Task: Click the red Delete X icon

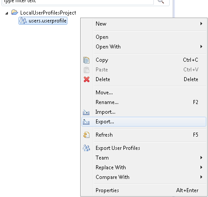Action: (86, 79)
